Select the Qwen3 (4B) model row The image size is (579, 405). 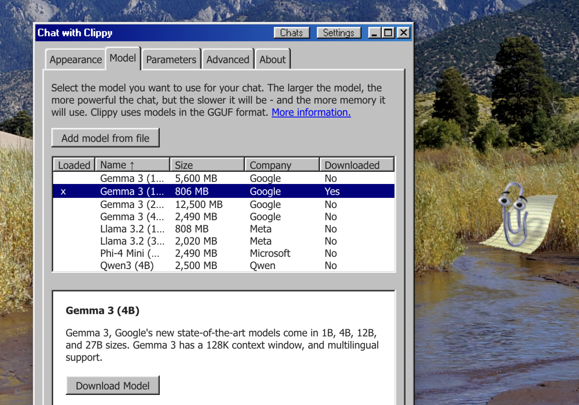(223, 265)
